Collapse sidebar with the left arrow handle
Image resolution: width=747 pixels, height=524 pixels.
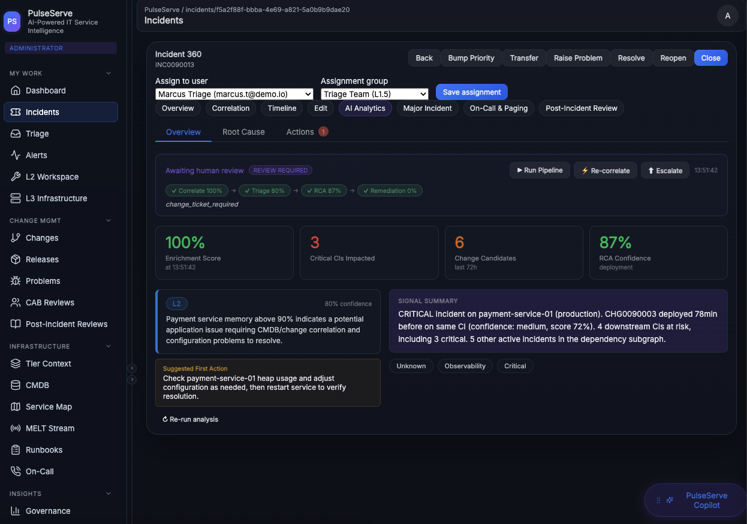tap(132, 368)
